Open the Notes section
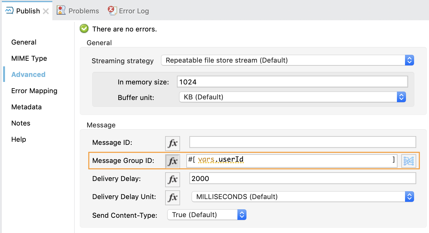Screen dimensions: 429x233 [21, 123]
